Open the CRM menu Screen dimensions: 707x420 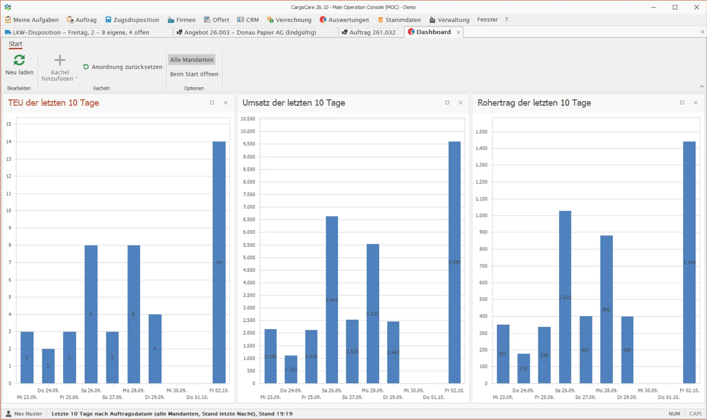click(x=248, y=20)
